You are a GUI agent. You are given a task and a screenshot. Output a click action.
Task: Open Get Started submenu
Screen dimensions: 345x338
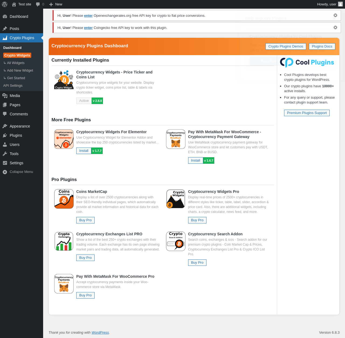[x=14, y=78]
